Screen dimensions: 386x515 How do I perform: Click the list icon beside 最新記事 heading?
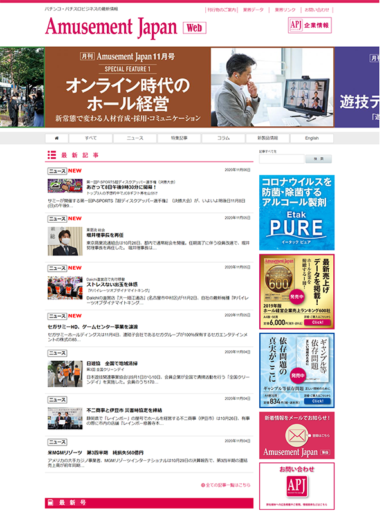[x=51, y=155]
